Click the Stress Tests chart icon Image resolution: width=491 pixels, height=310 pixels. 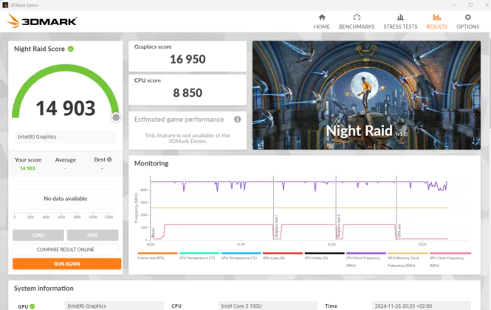pos(400,17)
